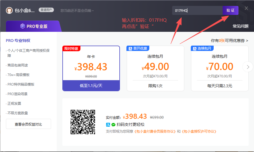Open 常见问题 FAQ

[240, 26]
